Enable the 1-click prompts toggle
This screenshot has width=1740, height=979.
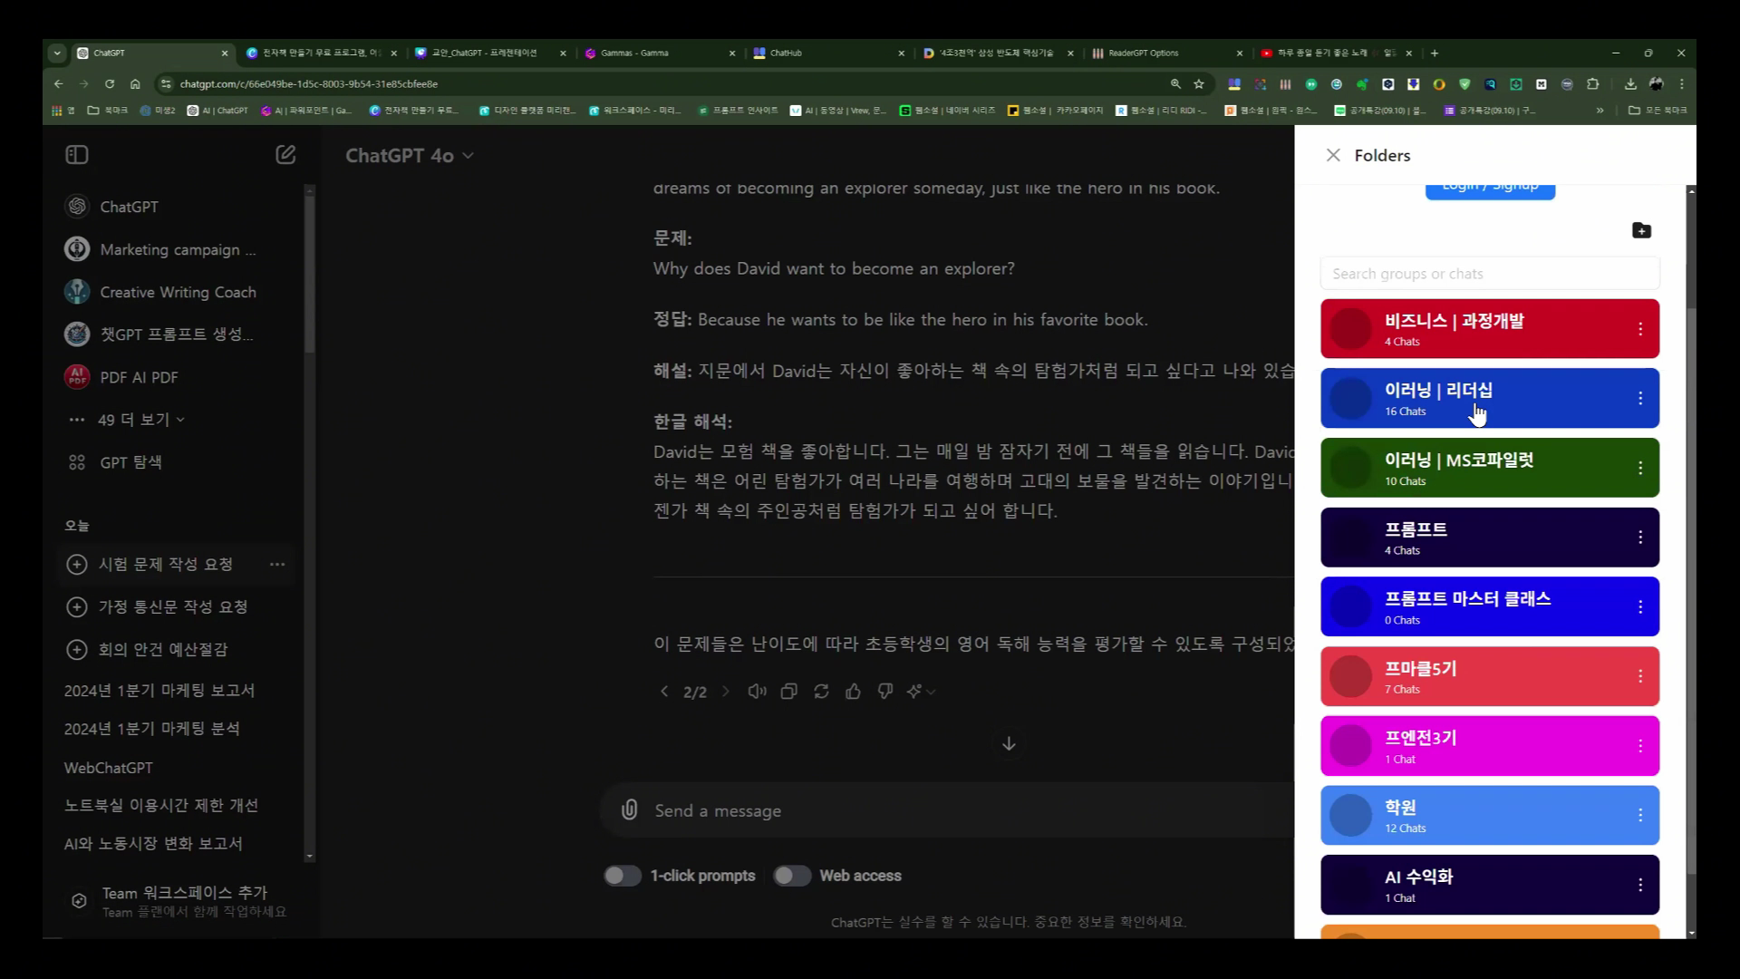click(x=623, y=875)
